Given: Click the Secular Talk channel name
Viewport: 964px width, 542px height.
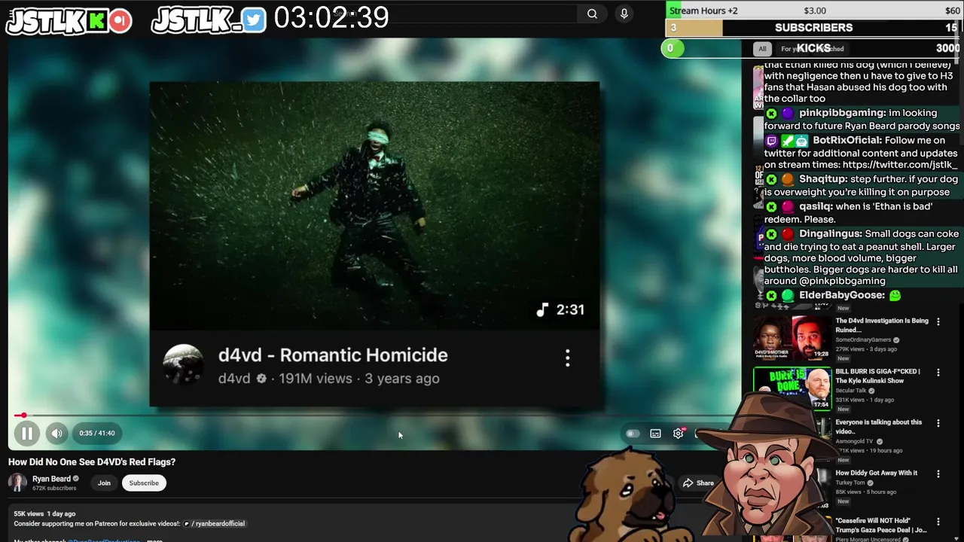Looking at the screenshot, I should [851, 391].
